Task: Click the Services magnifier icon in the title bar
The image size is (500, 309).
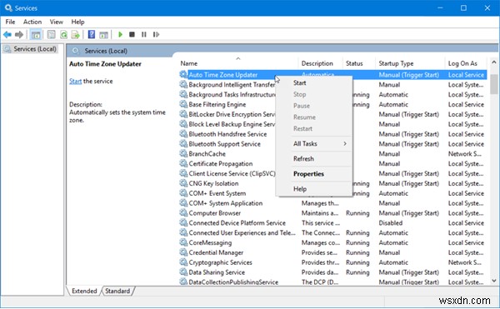Action: click(x=8, y=7)
